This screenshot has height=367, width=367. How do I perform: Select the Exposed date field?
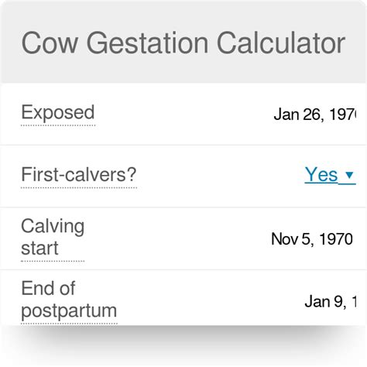[315, 115]
